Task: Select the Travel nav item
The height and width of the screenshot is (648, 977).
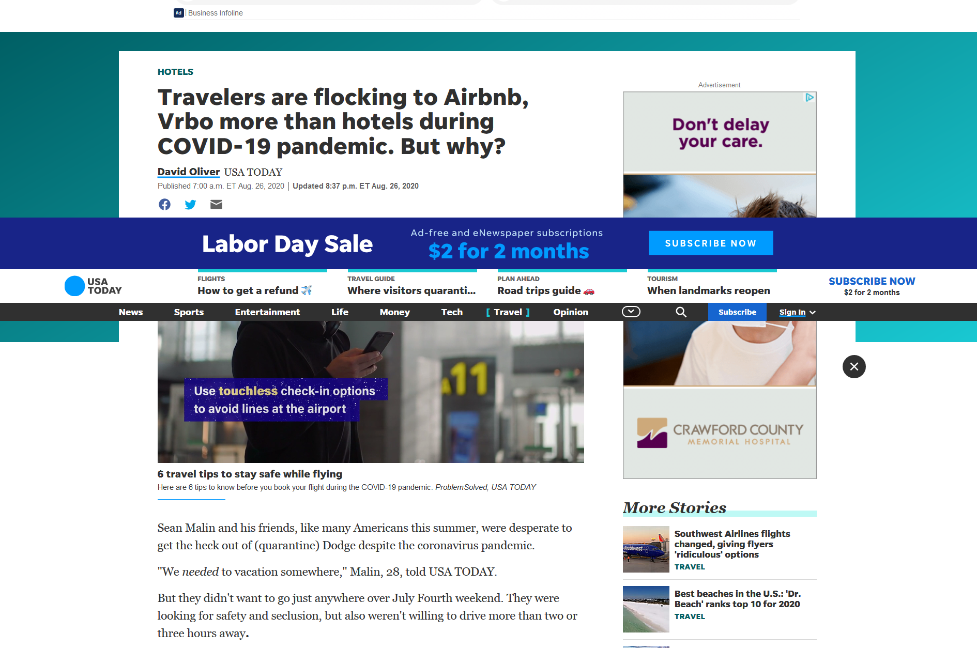Action: 508,312
